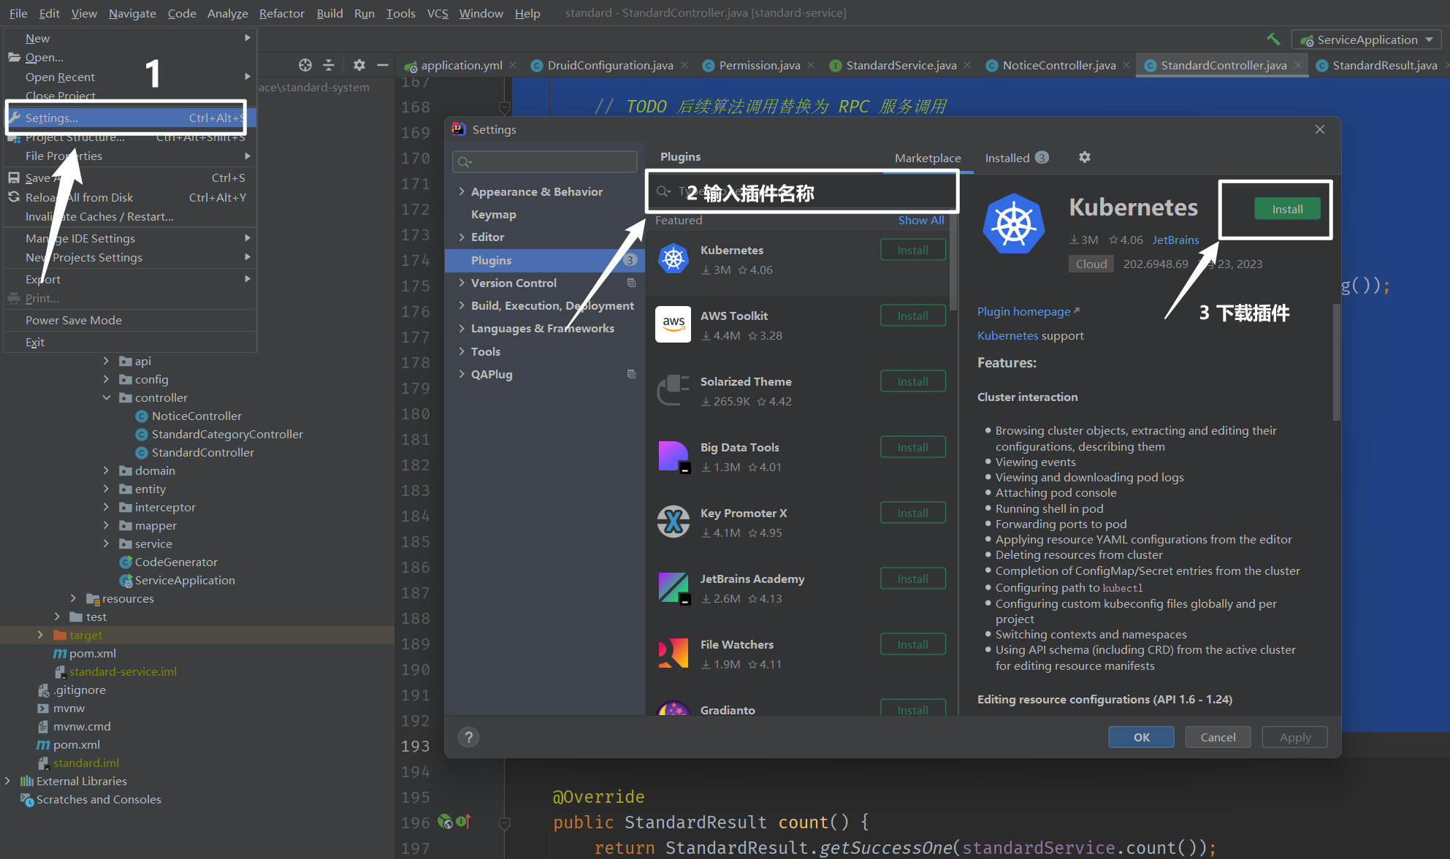
Task: Open the StandardService.java editor tab
Action: [x=900, y=65]
